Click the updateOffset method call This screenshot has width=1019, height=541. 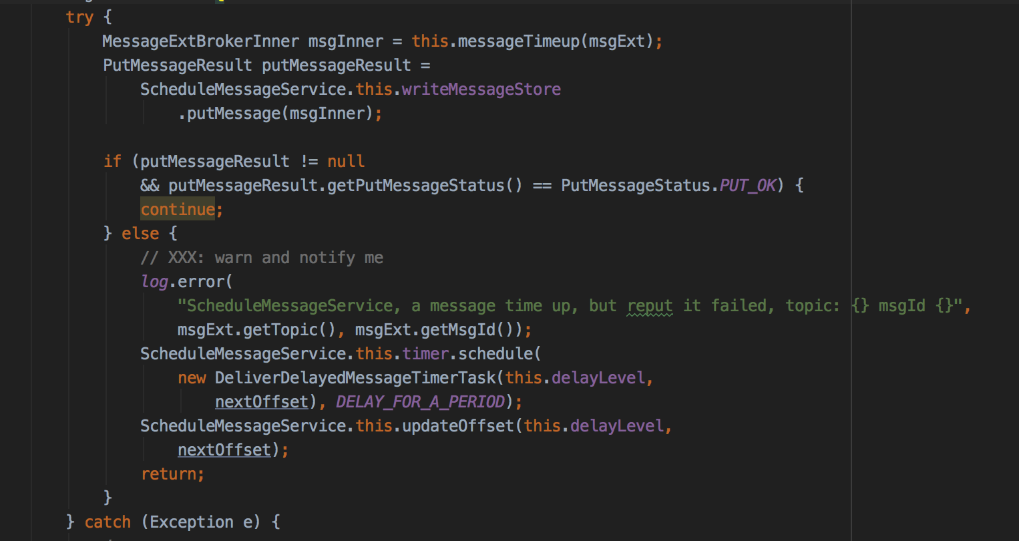point(457,426)
